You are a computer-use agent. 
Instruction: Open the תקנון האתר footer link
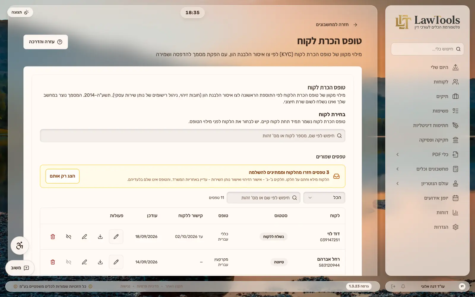(x=174, y=286)
